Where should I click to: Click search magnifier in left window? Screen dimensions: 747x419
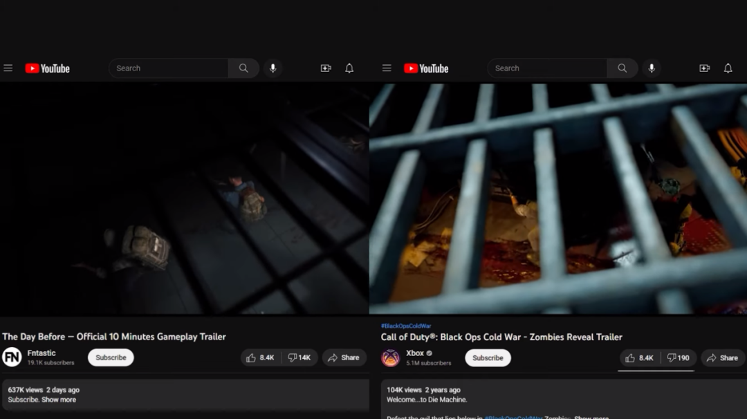(243, 68)
